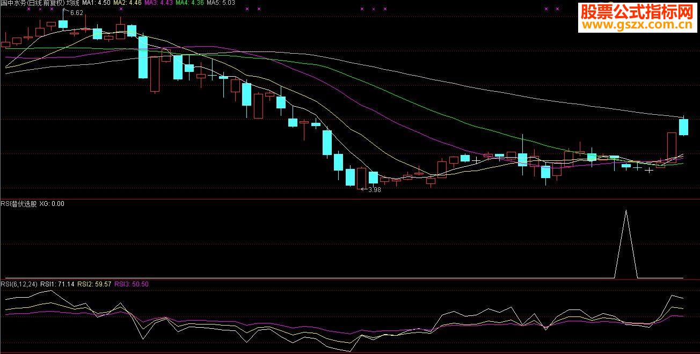700x354 pixels.
Task: Click the RSI2: 59.57 value
Action: [x=94, y=284]
